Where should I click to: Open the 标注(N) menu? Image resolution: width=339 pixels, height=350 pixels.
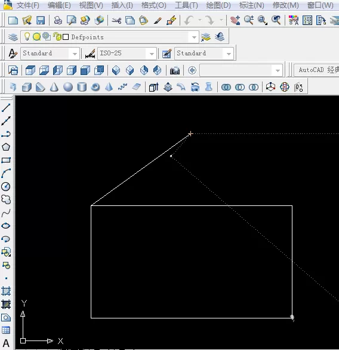252,5
